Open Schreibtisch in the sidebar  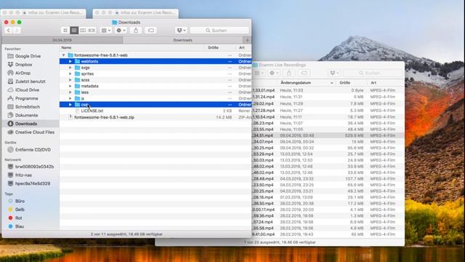click(28, 107)
